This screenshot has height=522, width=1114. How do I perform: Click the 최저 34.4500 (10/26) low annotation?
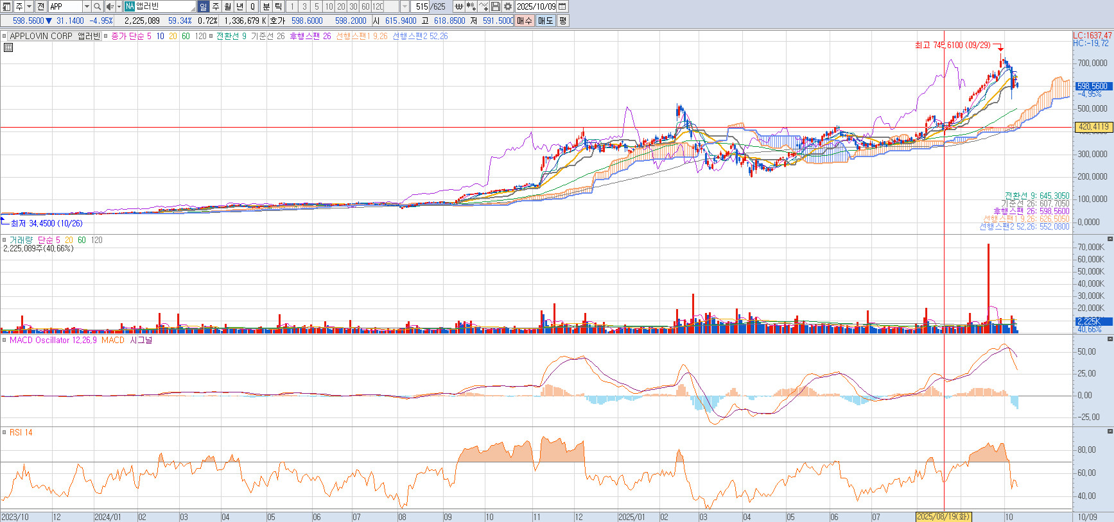coord(46,223)
